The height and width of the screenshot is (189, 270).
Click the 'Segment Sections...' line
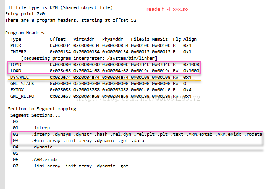coord(35,115)
